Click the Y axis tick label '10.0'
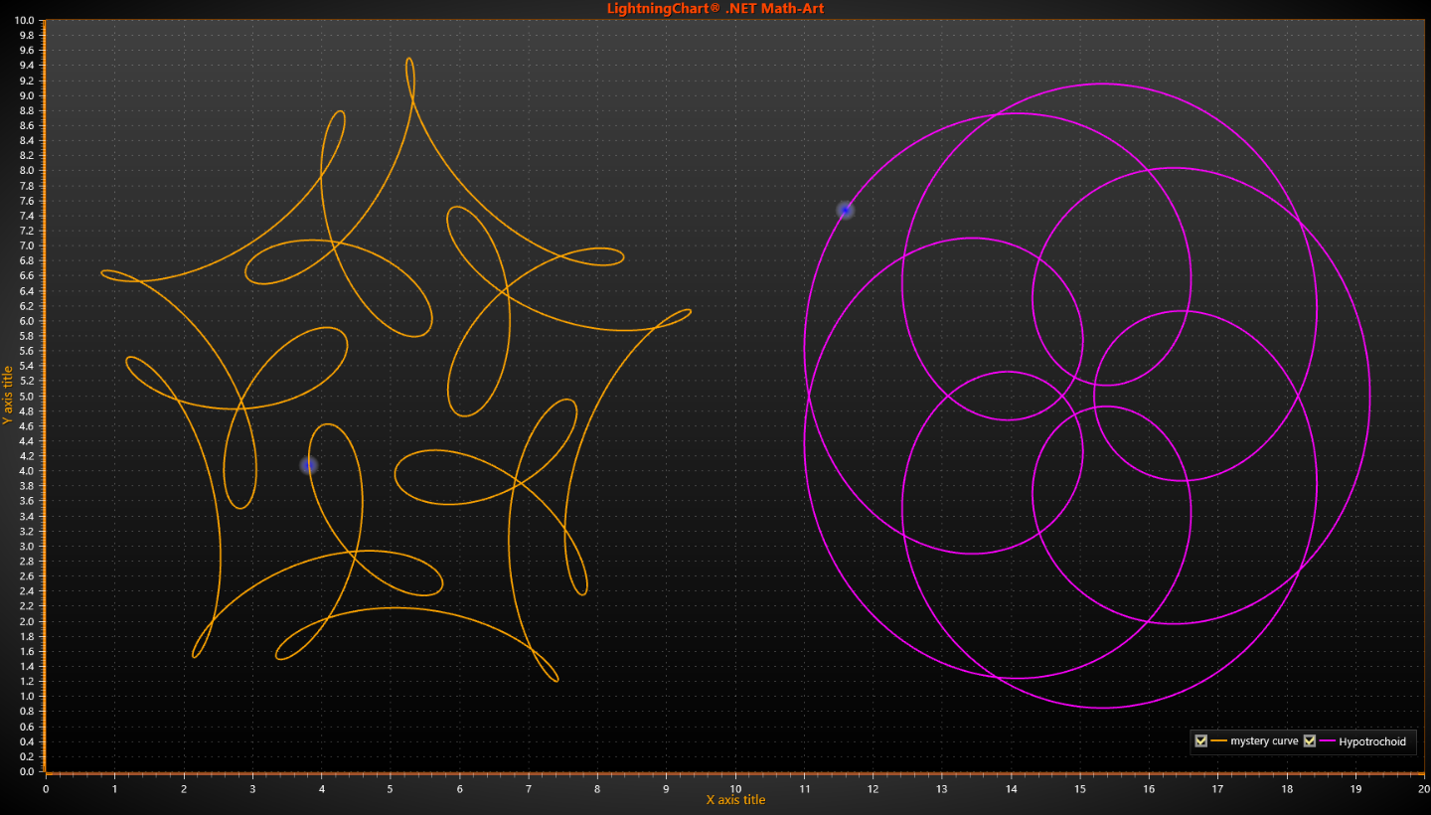 25,21
